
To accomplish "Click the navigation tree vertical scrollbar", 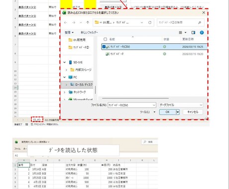I will [x=95, y=90].
